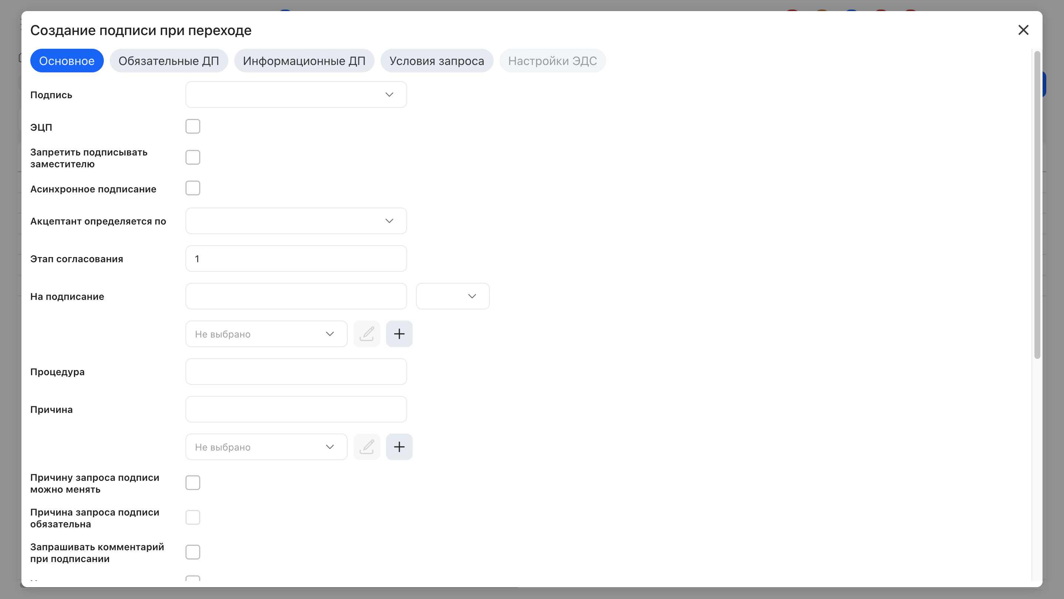Click the edit pencil icon under На подписание
The image size is (1064, 599).
click(366, 334)
